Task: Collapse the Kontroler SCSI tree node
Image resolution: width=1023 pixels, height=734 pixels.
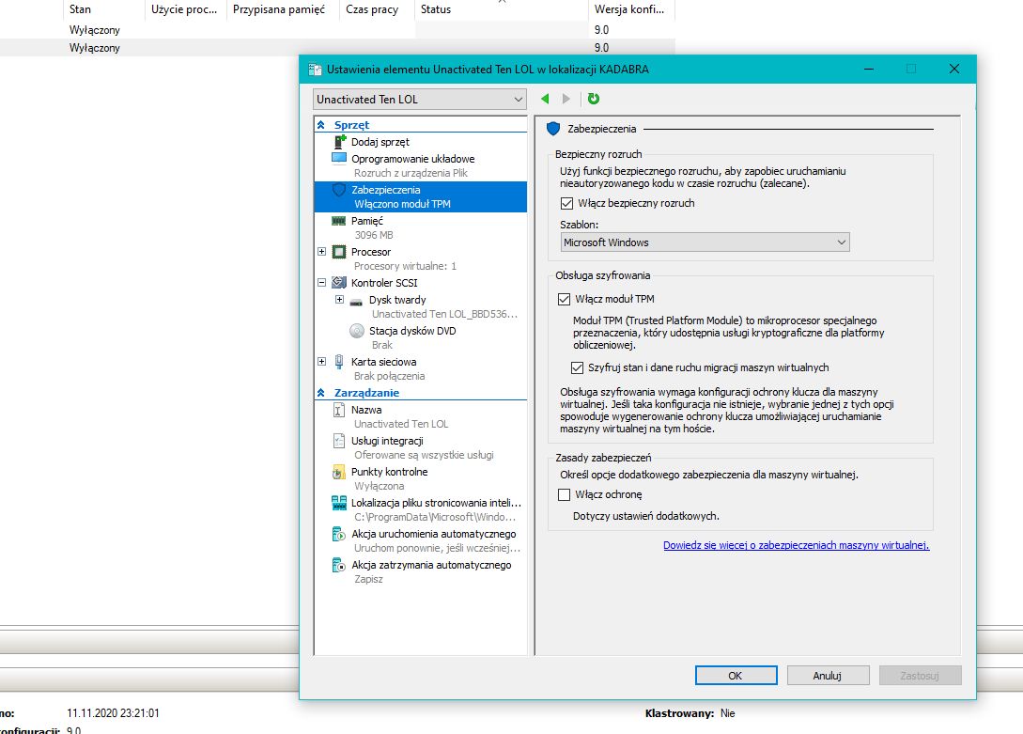Action: coord(321,283)
